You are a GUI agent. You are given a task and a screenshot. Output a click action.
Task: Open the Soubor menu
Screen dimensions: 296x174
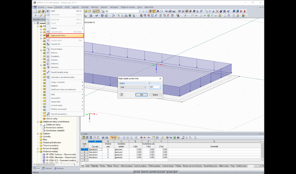pos(41,7)
